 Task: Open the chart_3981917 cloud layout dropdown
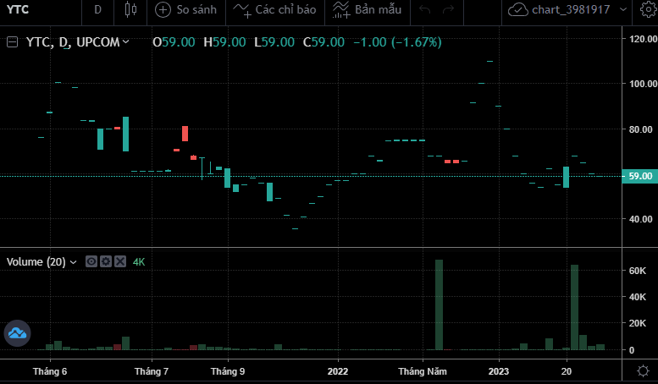pyautogui.click(x=569, y=10)
